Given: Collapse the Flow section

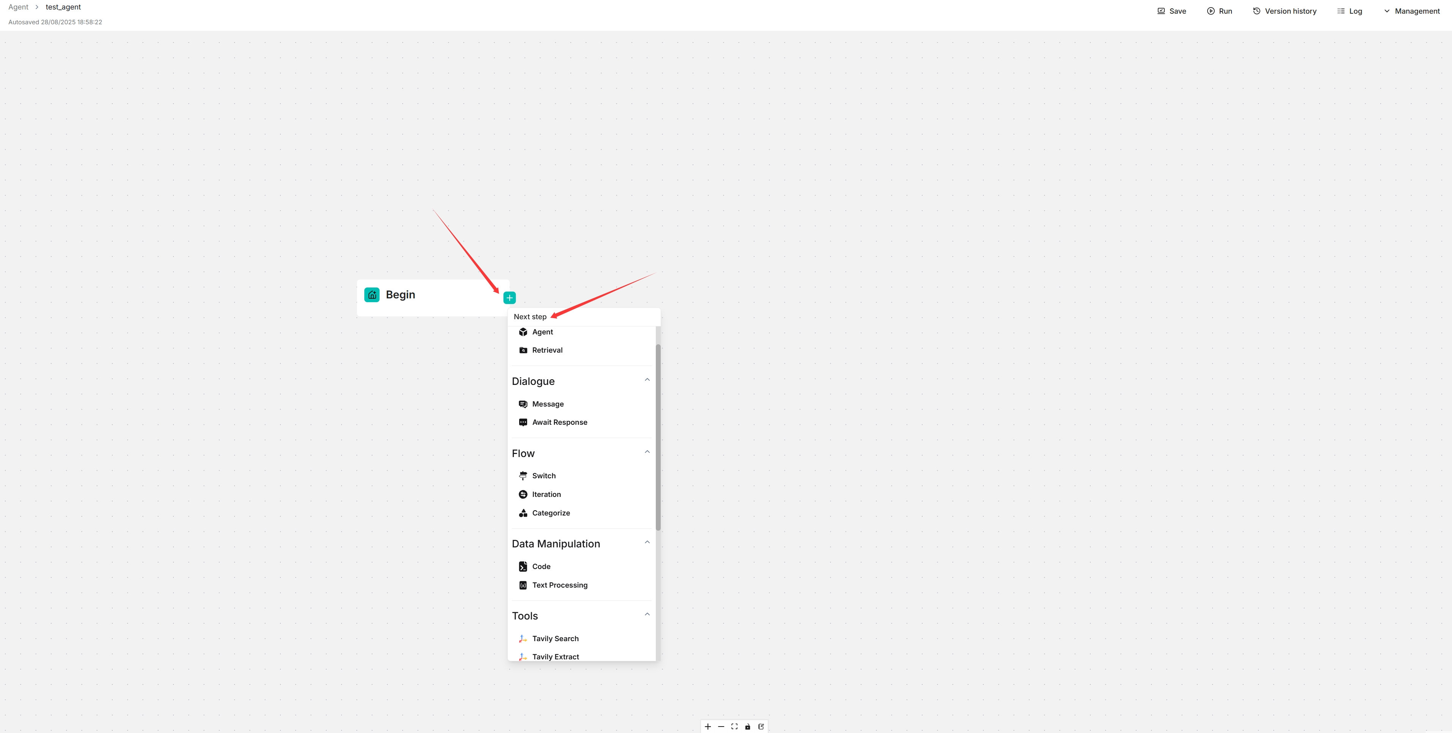Looking at the screenshot, I should click(647, 452).
